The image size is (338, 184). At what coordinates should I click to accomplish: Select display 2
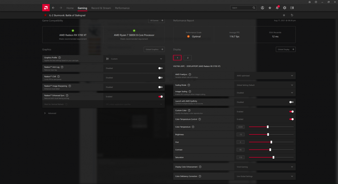188,58
